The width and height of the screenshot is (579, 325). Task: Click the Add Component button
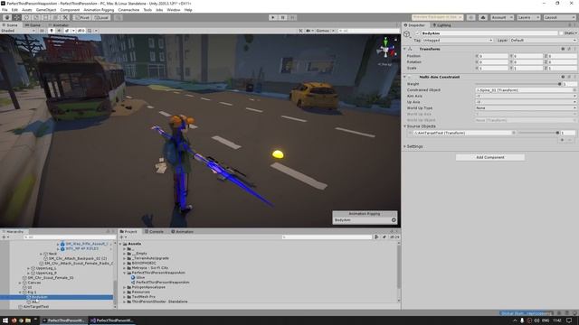[x=490, y=157]
